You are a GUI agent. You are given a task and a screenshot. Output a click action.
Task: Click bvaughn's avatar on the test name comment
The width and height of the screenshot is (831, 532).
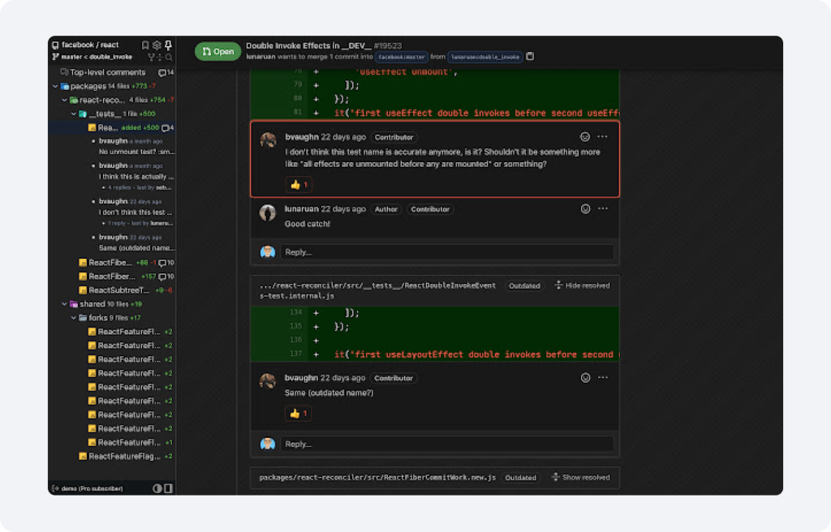(x=268, y=140)
